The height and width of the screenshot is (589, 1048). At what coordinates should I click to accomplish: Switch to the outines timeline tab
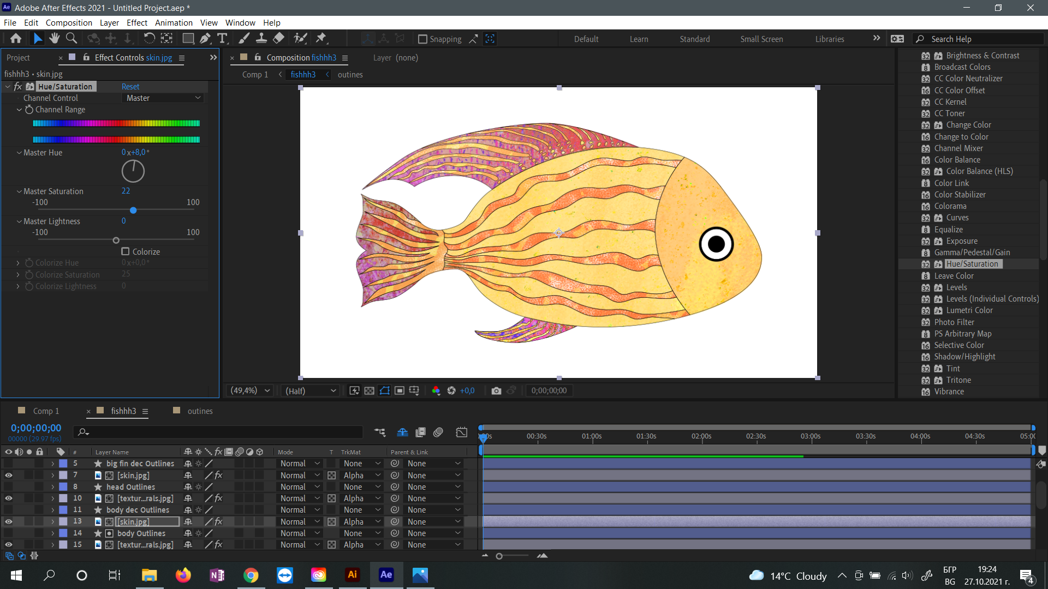pos(200,411)
